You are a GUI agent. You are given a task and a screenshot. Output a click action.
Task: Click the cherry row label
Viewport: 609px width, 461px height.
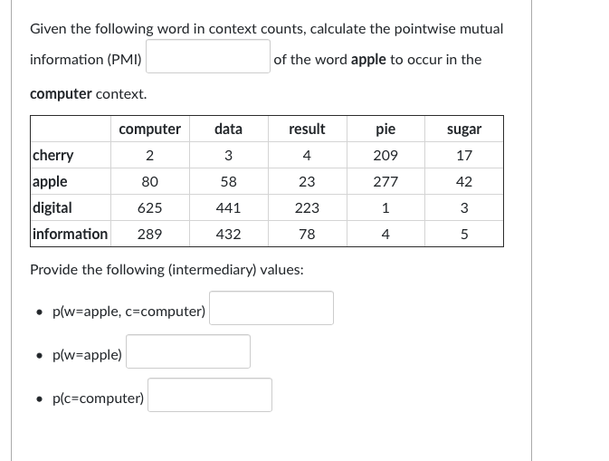tap(52, 155)
